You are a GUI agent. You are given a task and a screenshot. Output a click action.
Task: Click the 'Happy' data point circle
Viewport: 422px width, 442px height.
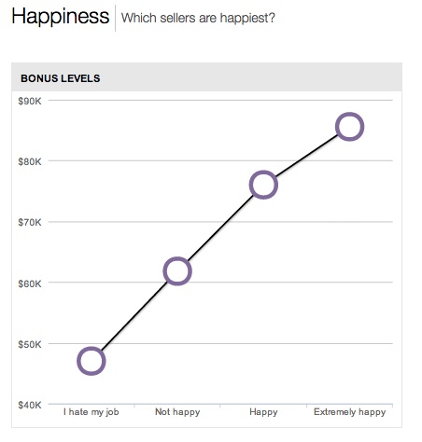point(263,185)
